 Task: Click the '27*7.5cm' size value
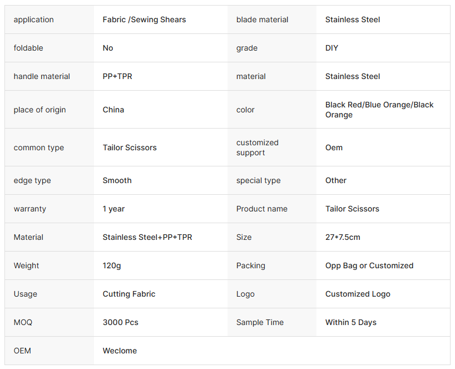[343, 237]
